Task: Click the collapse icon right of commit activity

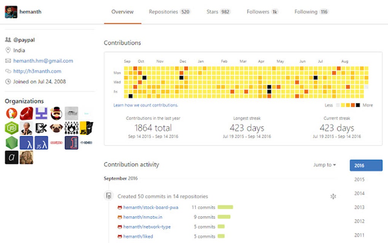Action: (334, 196)
